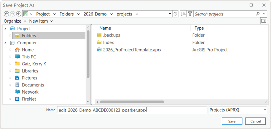Open the Projects (APRX) file type dropdown
Image resolution: width=271 pixels, height=129 pixels.
tap(237, 110)
